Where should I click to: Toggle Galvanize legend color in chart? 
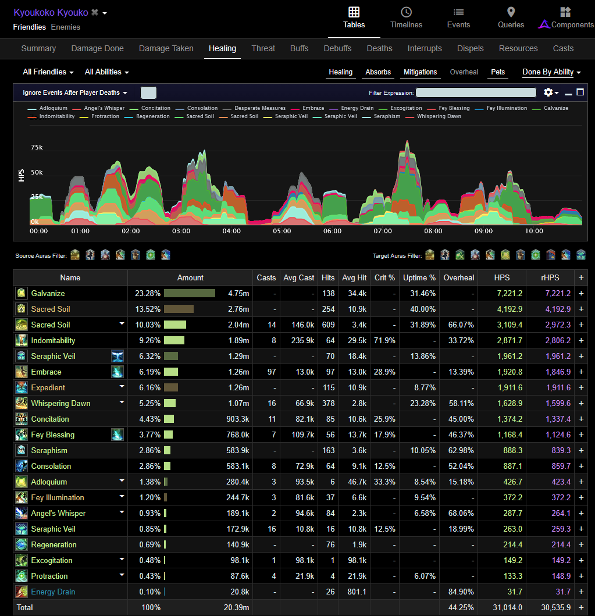click(536, 108)
